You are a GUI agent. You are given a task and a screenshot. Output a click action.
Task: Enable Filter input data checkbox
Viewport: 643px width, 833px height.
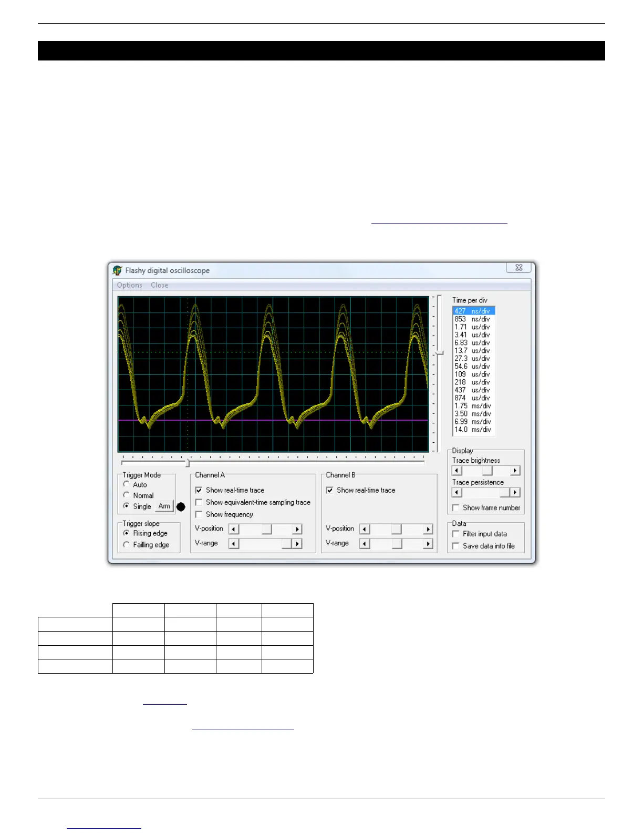click(x=479, y=534)
